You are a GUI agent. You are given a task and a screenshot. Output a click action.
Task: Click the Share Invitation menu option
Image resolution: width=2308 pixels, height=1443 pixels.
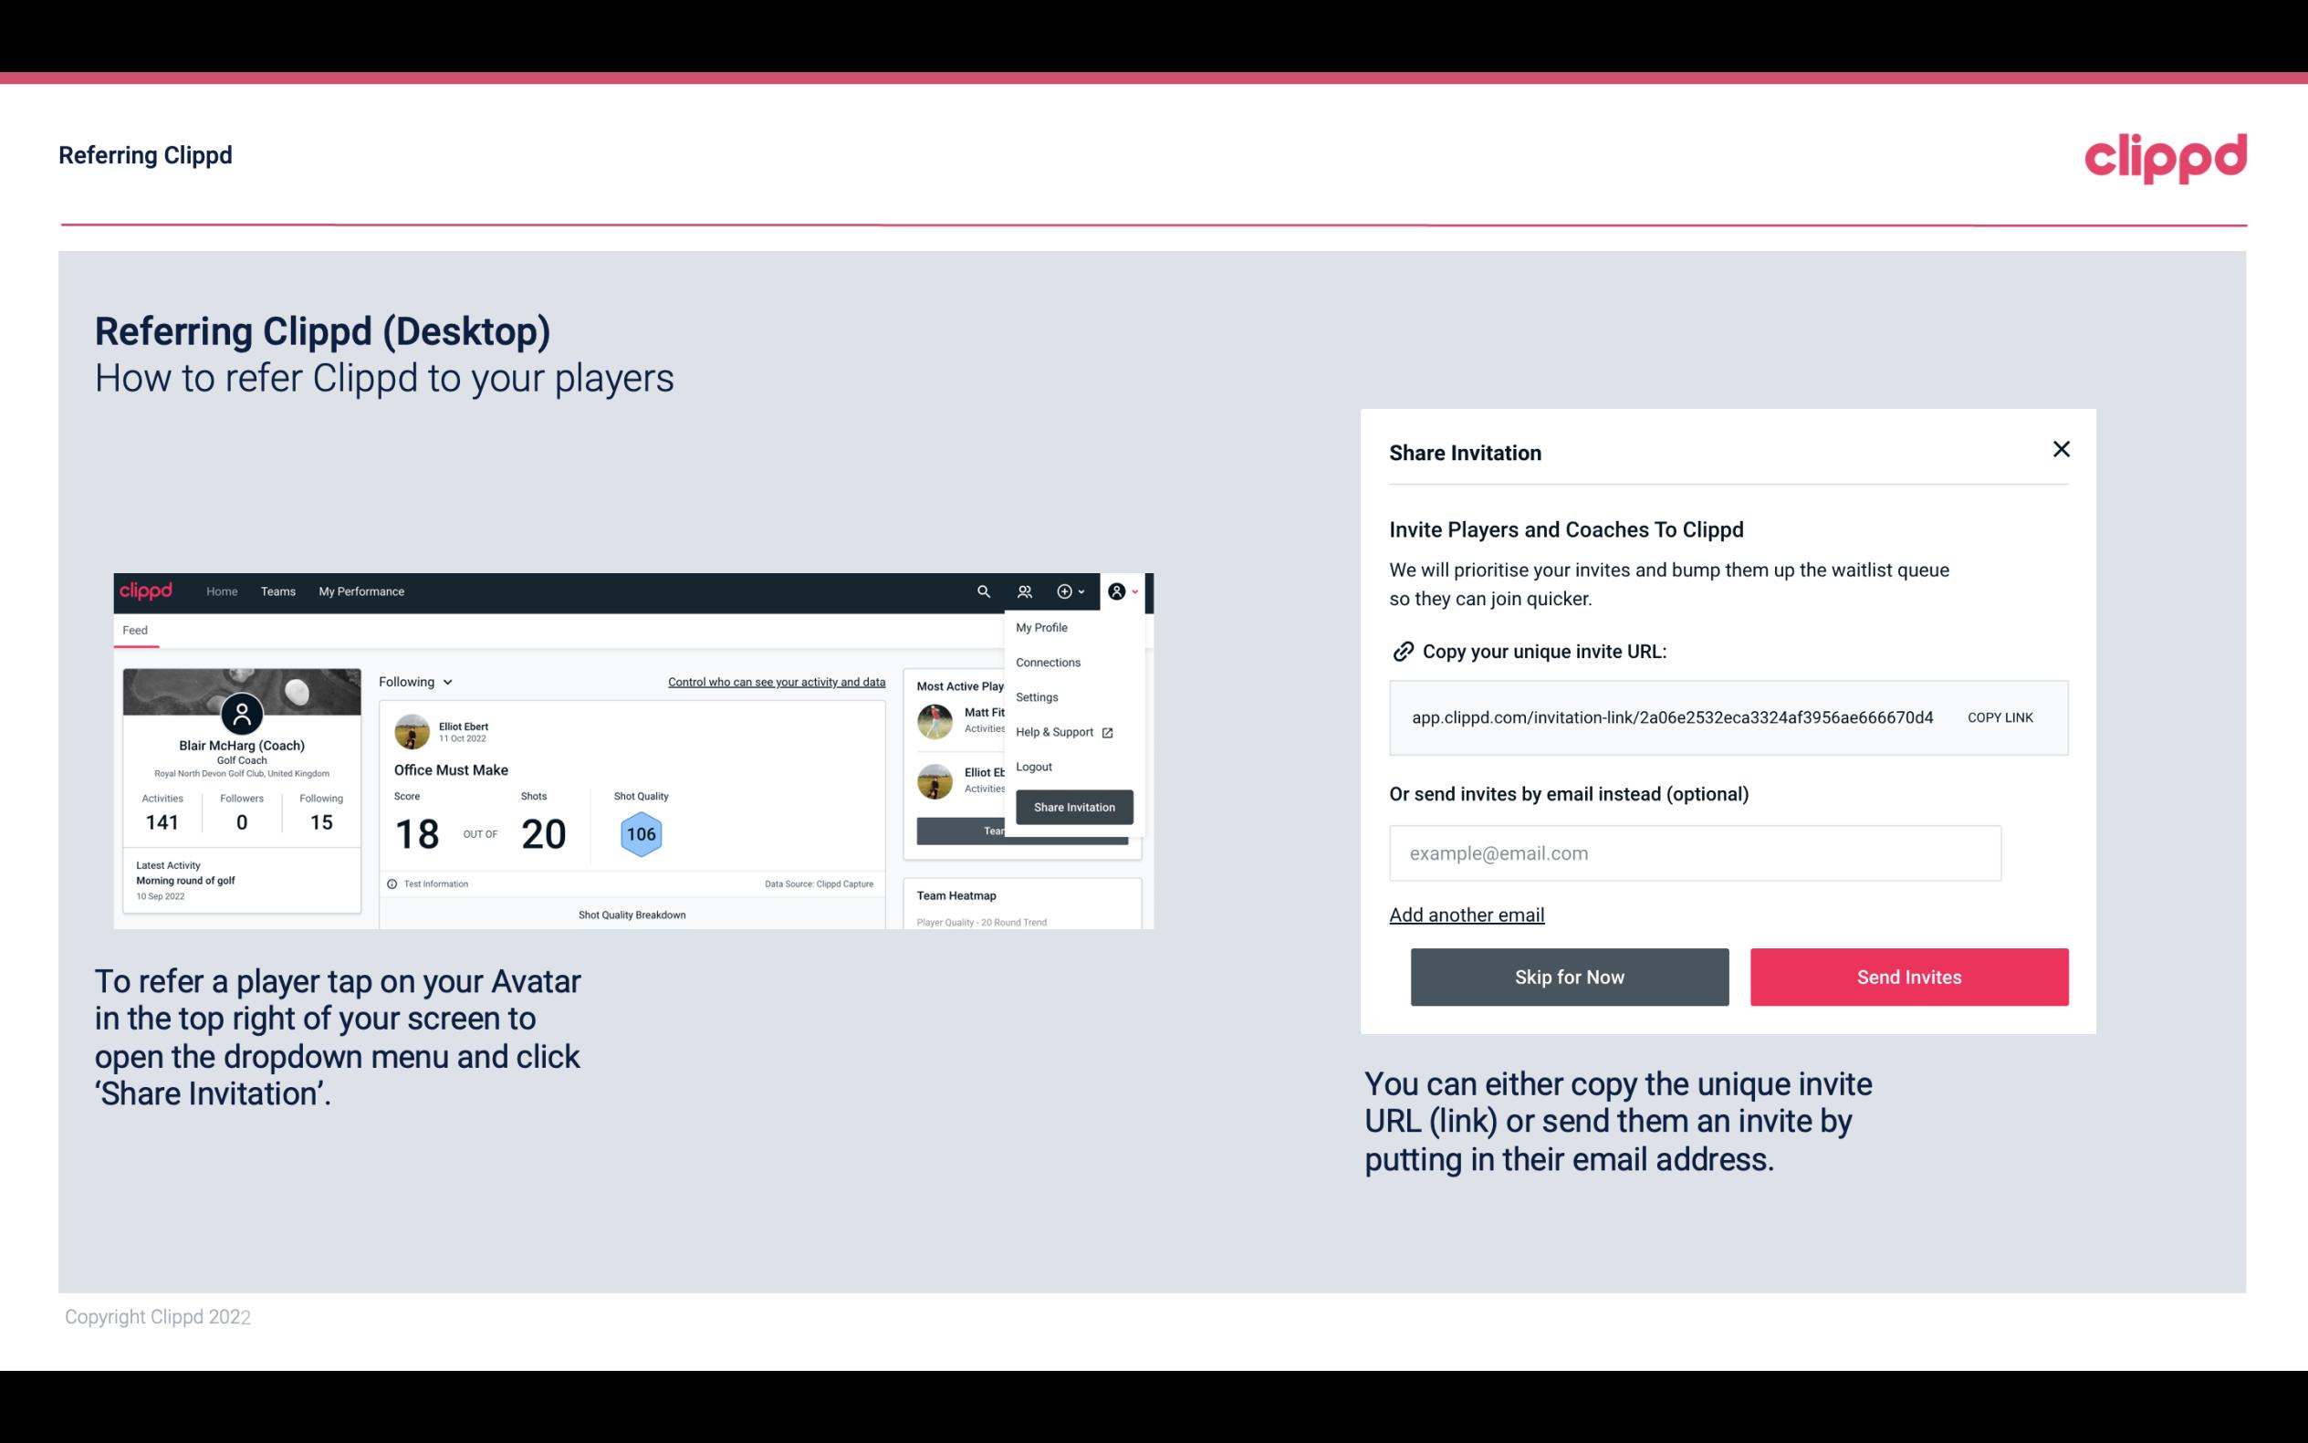click(1073, 806)
